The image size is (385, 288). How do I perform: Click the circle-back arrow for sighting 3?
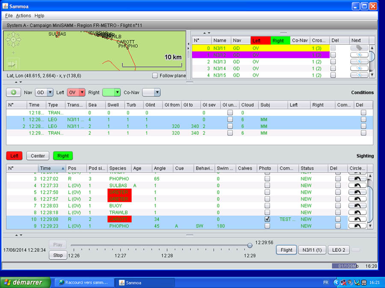[358, 179]
